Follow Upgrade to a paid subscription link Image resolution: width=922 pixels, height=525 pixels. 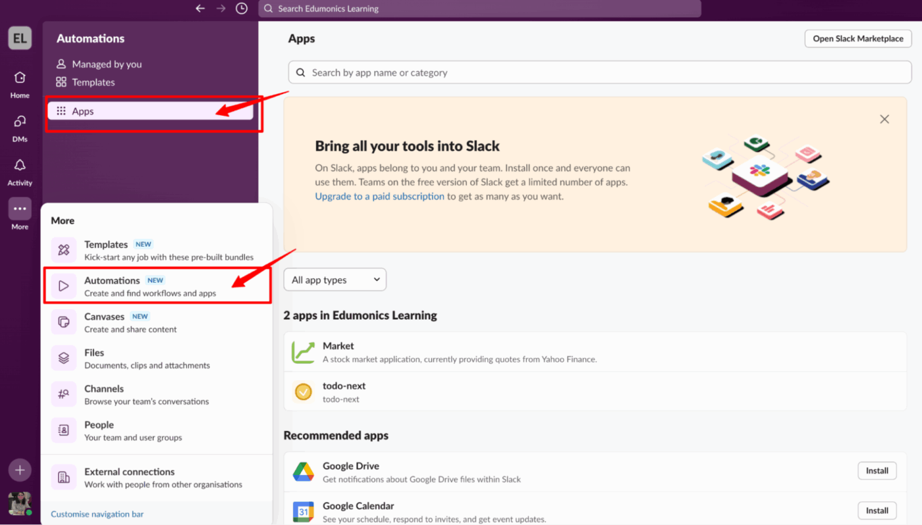[379, 196]
